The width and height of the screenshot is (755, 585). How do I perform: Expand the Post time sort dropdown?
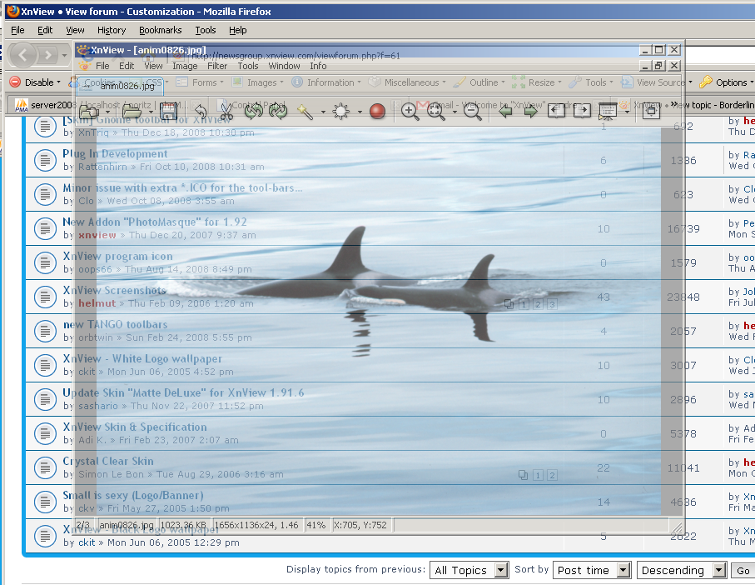click(x=594, y=570)
